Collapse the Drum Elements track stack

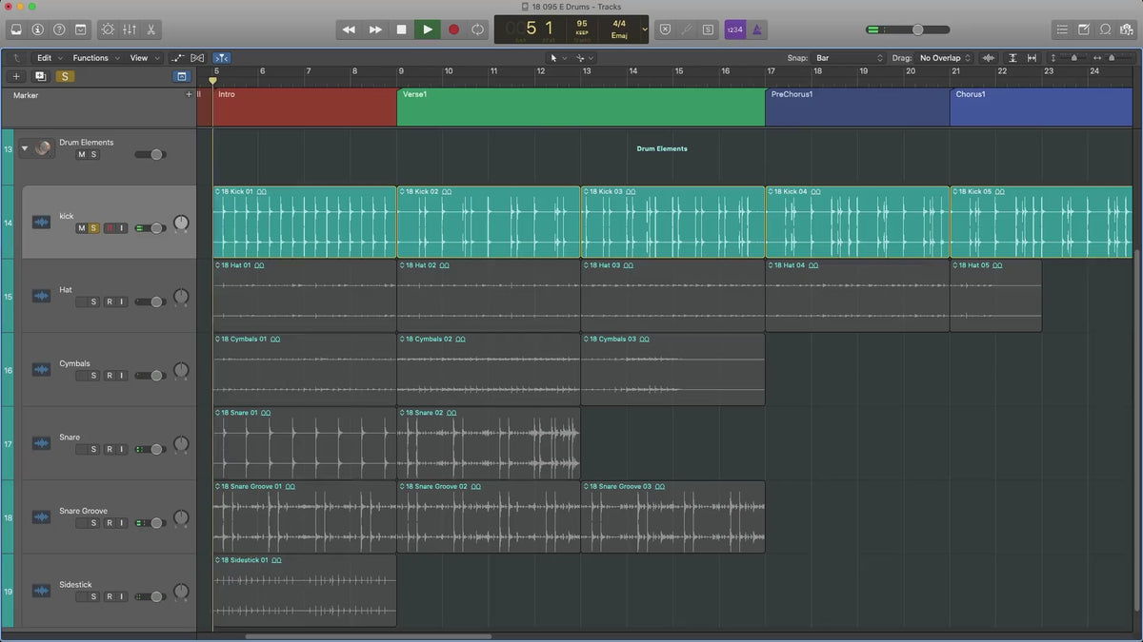click(x=26, y=148)
